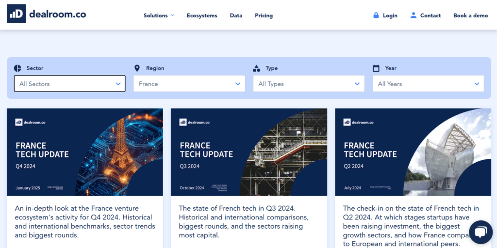Open the France region dropdown
497x248 pixels.
(x=189, y=84)
